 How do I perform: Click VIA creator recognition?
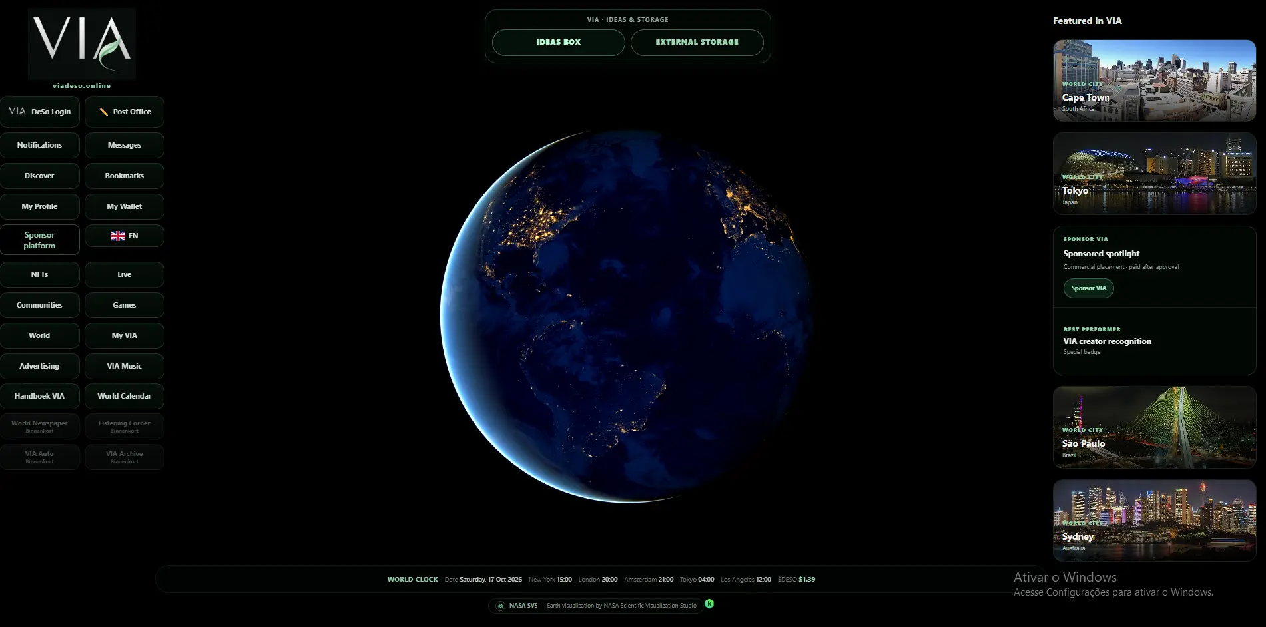(1107, 341)
